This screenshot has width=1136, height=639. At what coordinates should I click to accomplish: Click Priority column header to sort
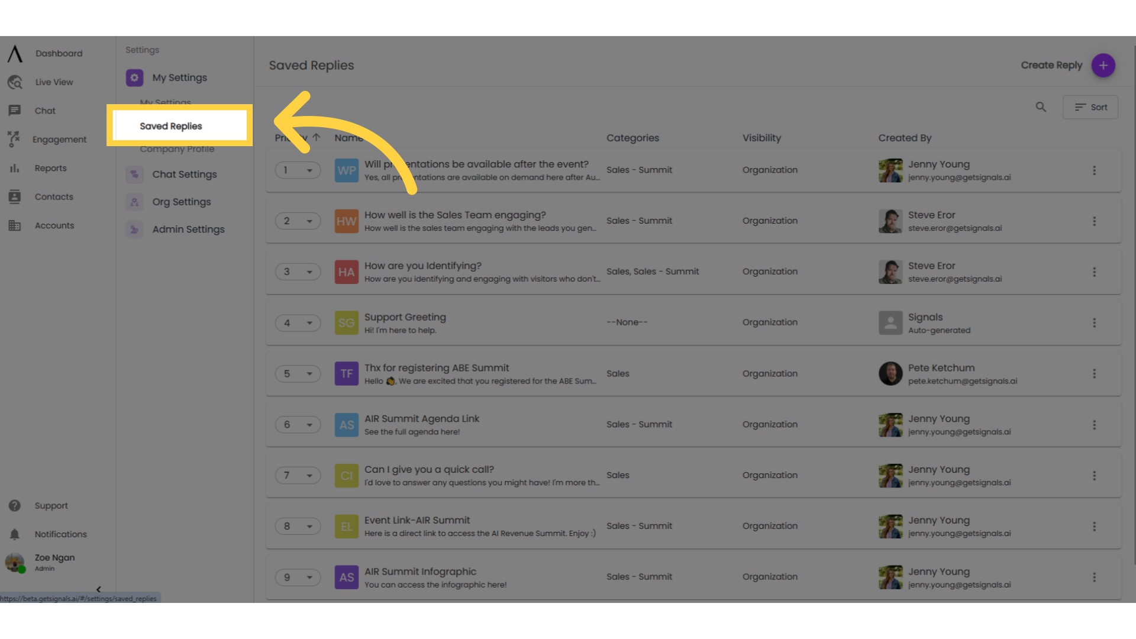pos(299,137)
